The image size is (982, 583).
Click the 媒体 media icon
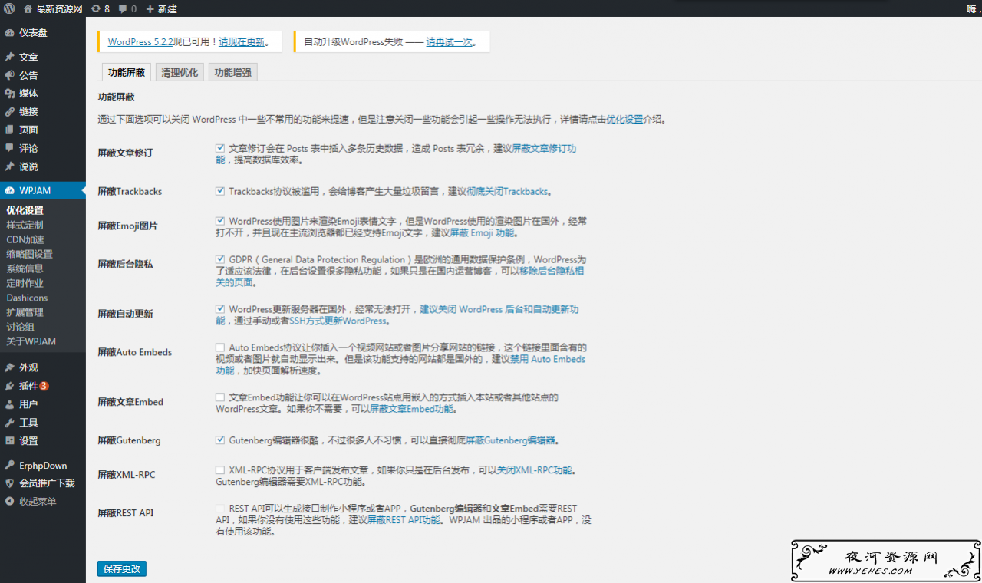coord(9,94)
